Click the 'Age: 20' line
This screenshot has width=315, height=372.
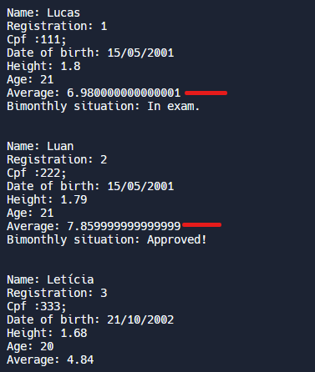(30, 346)
